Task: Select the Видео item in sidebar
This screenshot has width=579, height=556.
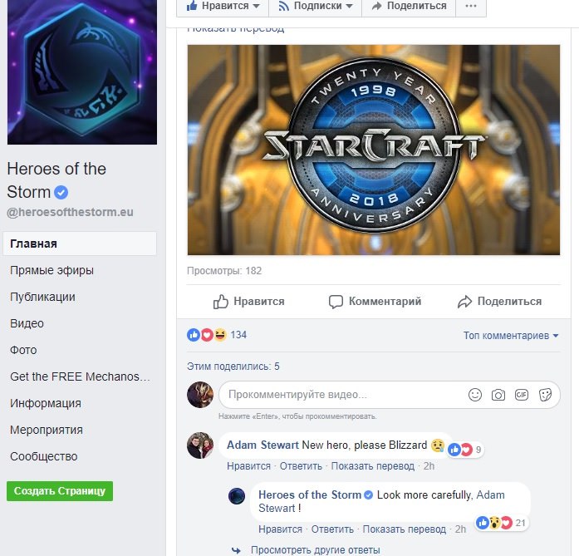Action: coord(27,323)
